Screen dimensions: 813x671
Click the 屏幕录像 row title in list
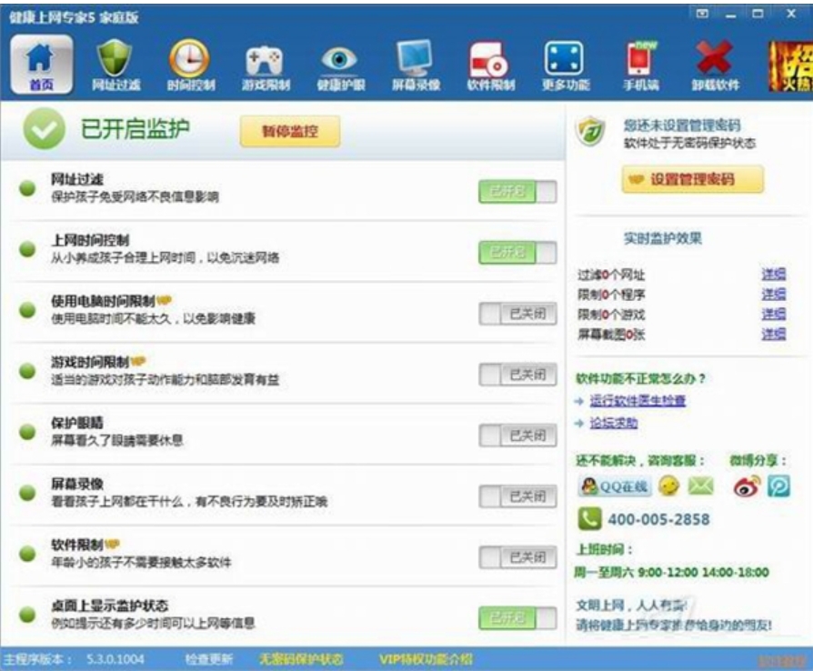tap(76, 484)
